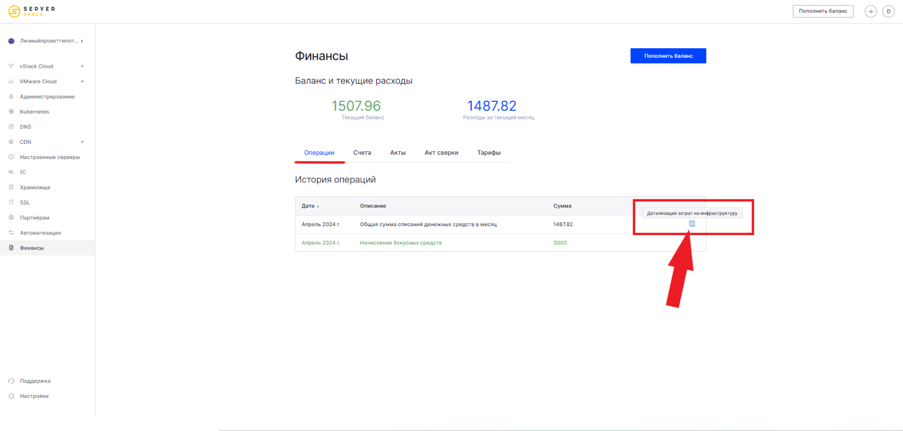Go to Автоматизация section
This screenshot has height=431, width=903.
[x=40, y=233]
